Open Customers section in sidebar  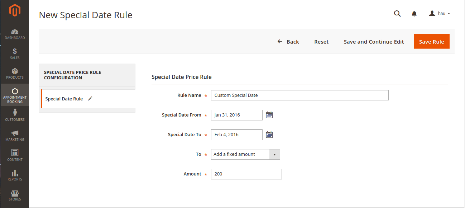click(15, 115)
